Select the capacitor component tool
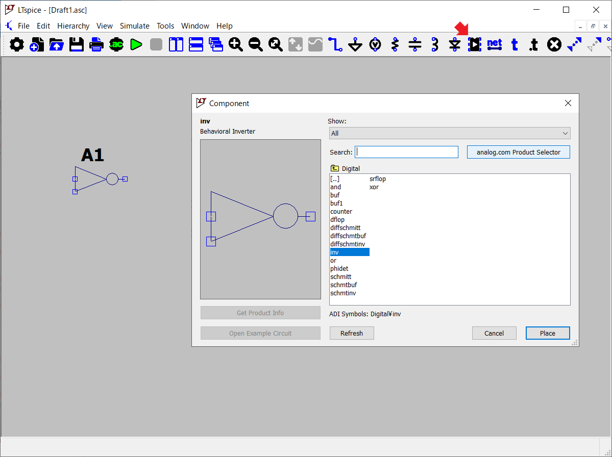Screen dimensions: 612x457 (415, 45)
